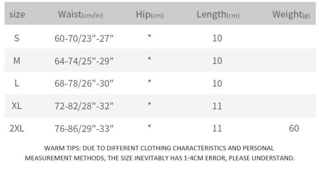This screenshot has height=176, width=319.
Task: Click the Weight(g) column header
Action: coord(291,14)
